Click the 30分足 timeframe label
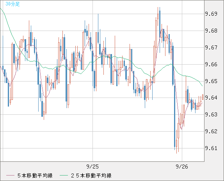Screen dimensions: 224x181 coord(12,4)
